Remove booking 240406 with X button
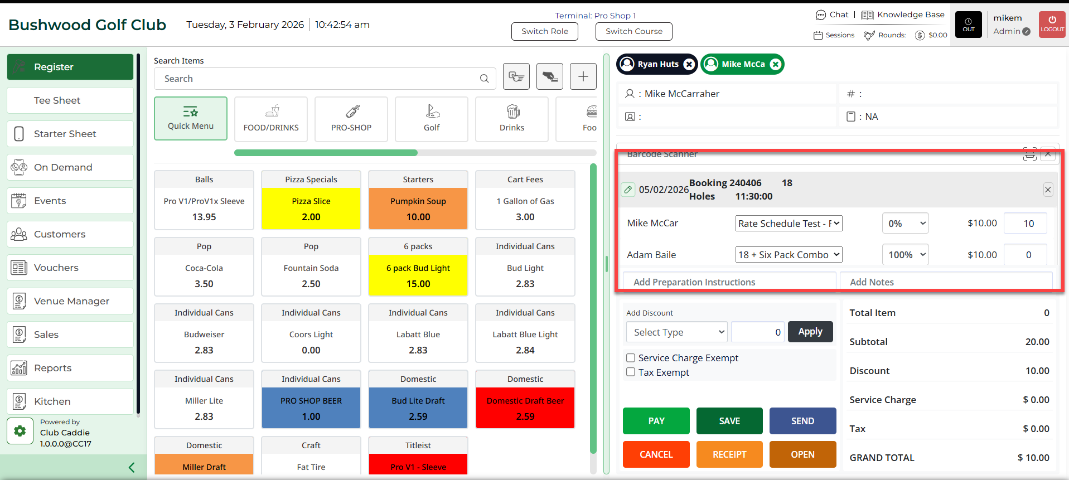This screenshot has width=1069, height=480. [1048, 190]
